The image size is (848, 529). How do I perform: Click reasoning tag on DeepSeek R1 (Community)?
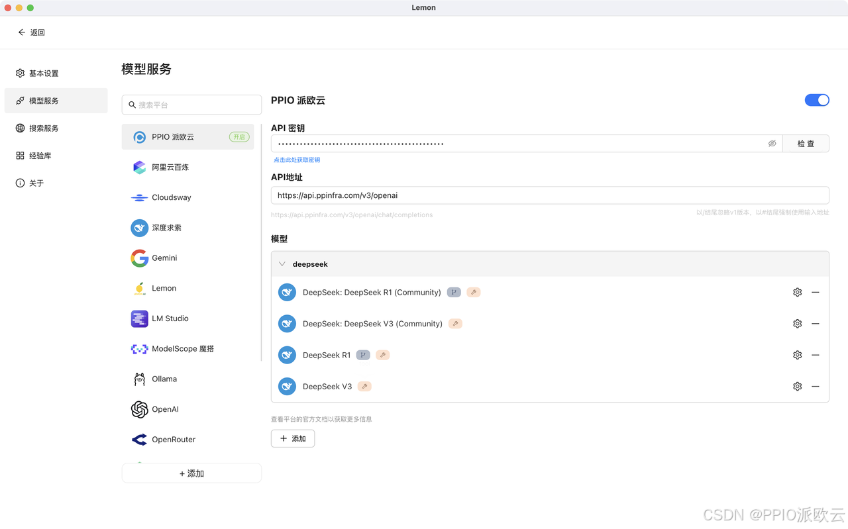click(454, 292)
